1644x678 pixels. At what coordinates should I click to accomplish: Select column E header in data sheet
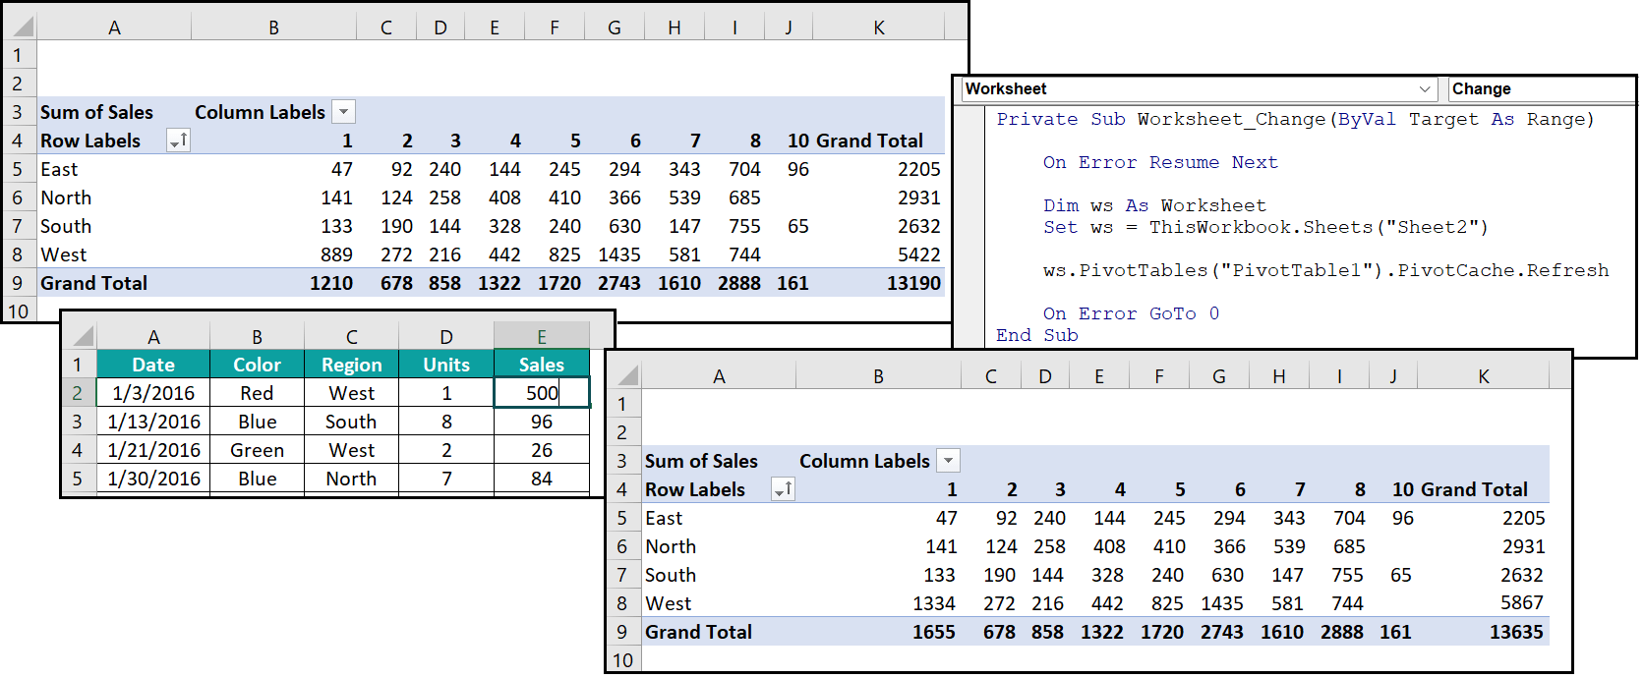click(x=542, y=336)
